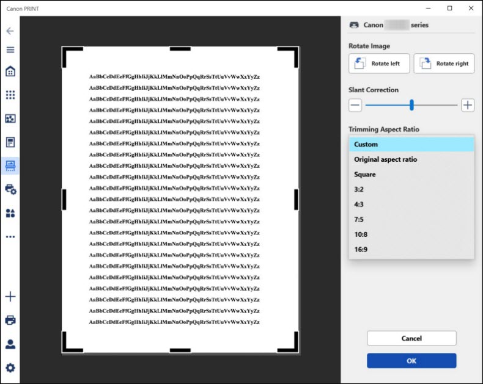Add a printer with plus icon

click(x=10, y=296)
